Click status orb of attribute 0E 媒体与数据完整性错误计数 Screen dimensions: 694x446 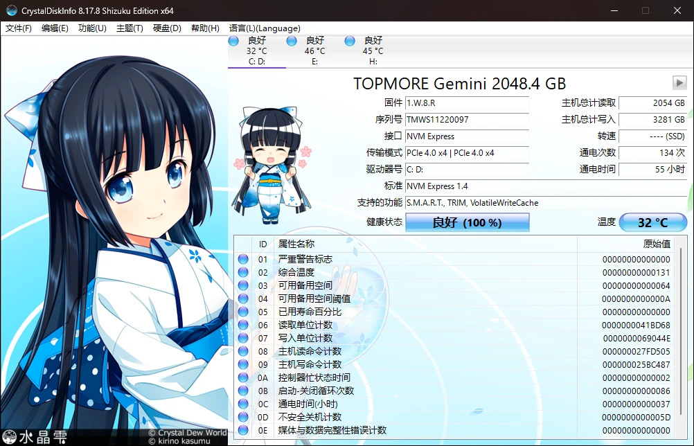[243, 430]
